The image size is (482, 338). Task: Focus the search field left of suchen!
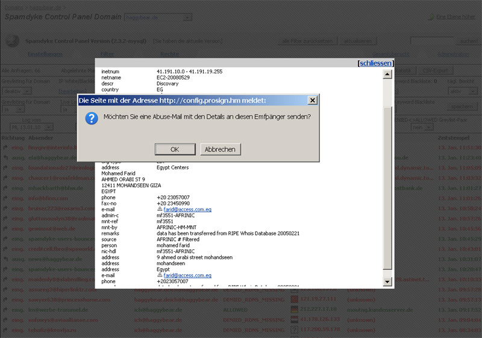[432, 41]
